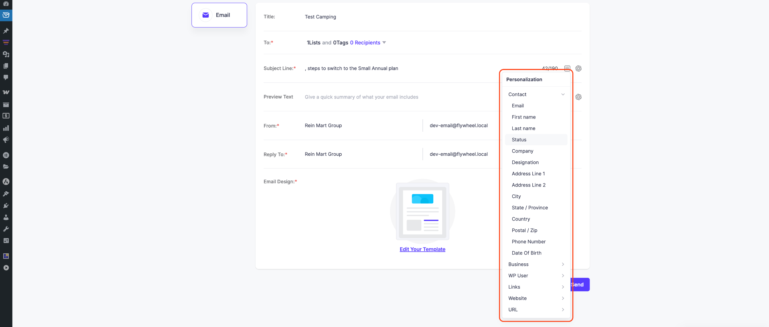Open Pages icon in sidebar
Viewport: 769px width, 327px height.
tap(6, 66)
